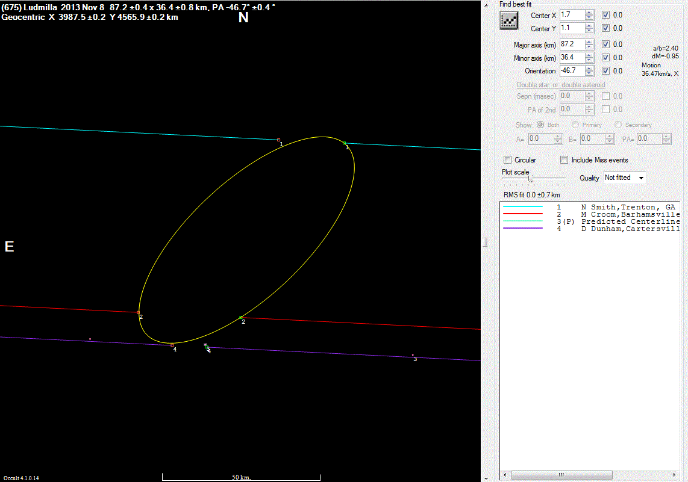This screenshot has width=688, height=482.
Task: Click the green event marker on chord 2
Action: click(x=241, y=317)
